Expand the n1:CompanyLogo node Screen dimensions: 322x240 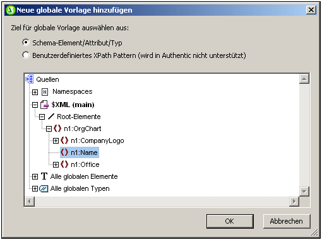[56, 140]
